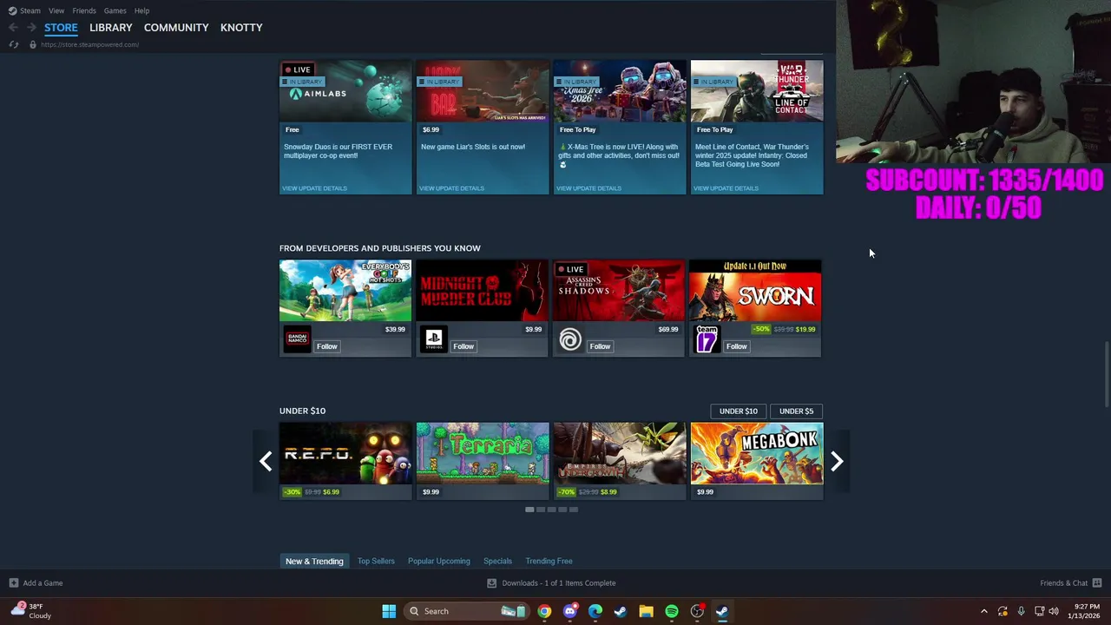Open the Friends menu
Screen dimensions: 1111x625
pyautogui.click(x=84, y=10)
